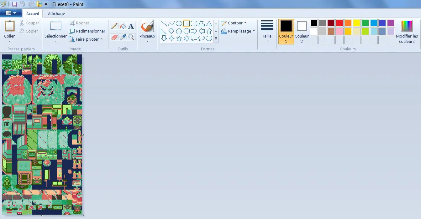Choose the four-point star shape
Screen dimensions: 421x219
171,38
